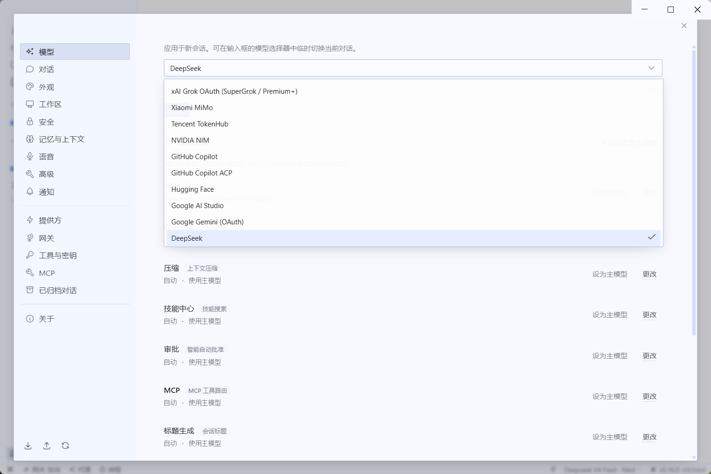The height and width of the screenshot is (474, 711).
Task: Click 更改 for 审批 row
Action: click(x=649, y=356)
